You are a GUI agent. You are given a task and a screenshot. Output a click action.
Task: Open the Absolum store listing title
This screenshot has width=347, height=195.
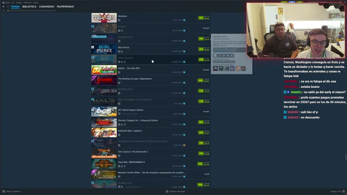(122, 16)
